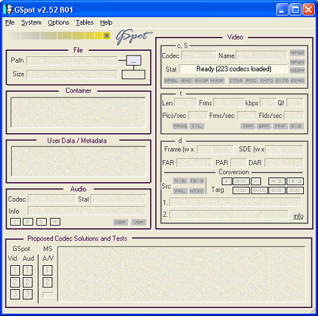Click the FFF indicator

(280, 126)
